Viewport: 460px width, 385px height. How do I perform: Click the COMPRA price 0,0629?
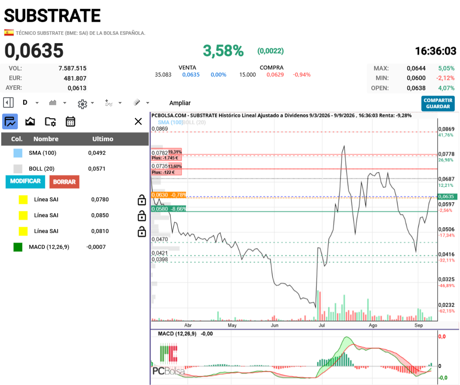coord(275,75)
